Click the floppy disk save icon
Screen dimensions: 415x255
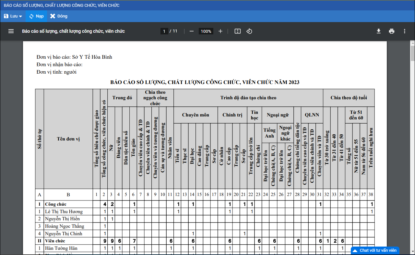tap(6, 16)
